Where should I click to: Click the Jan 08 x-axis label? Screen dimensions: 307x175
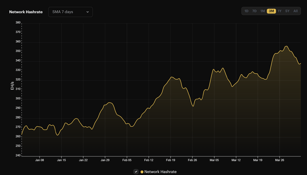[x=40, y=160]
